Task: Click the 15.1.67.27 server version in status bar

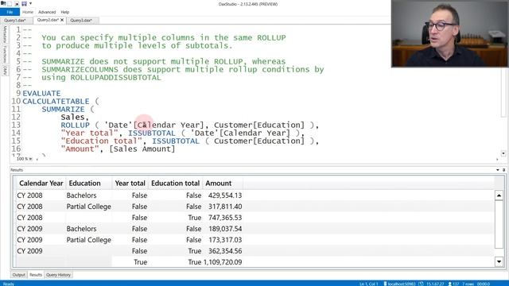Action: click(435, 284)
